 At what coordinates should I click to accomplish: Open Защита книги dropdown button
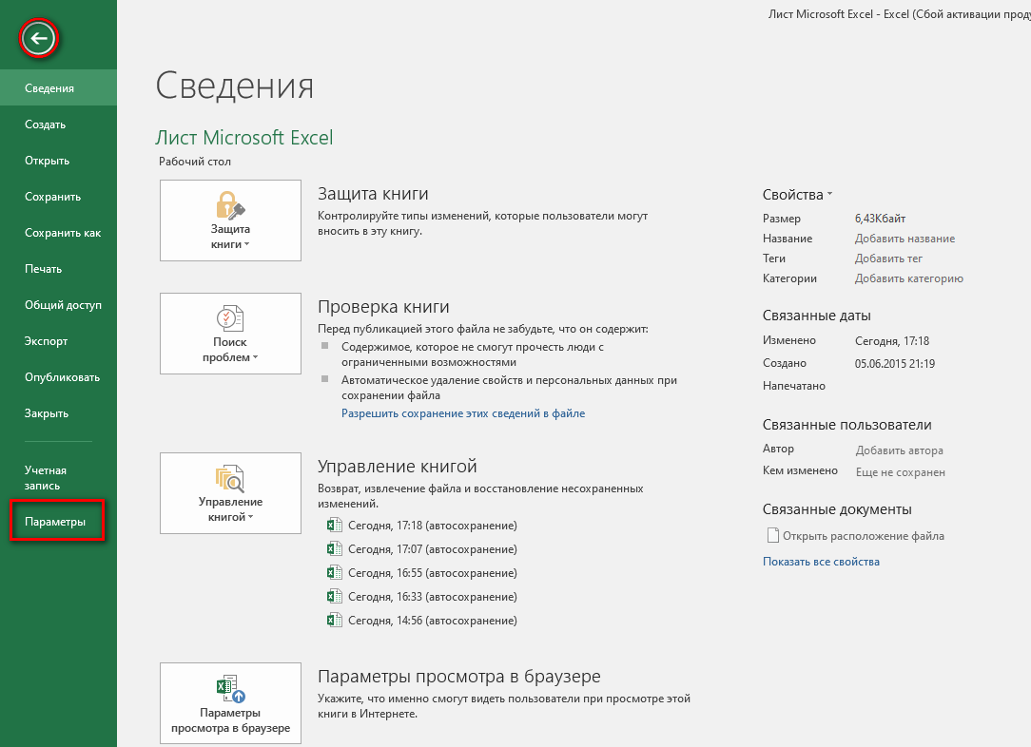click(x=230, y=238)
